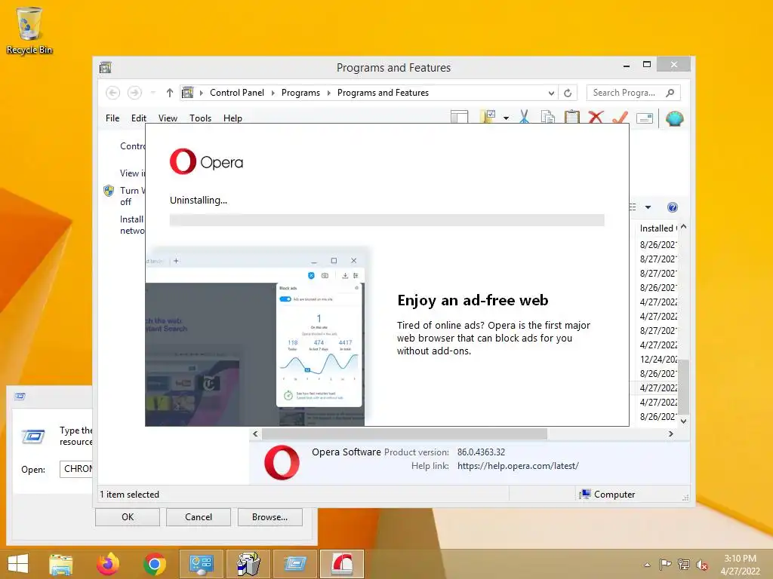773x579 pixels.
Task: Open the Edit menu
Action: tap(139, 118)
